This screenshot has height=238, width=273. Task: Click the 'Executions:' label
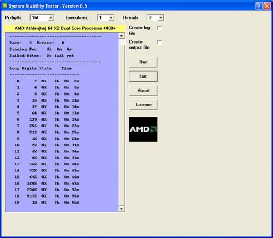click(x=76, y=17)
